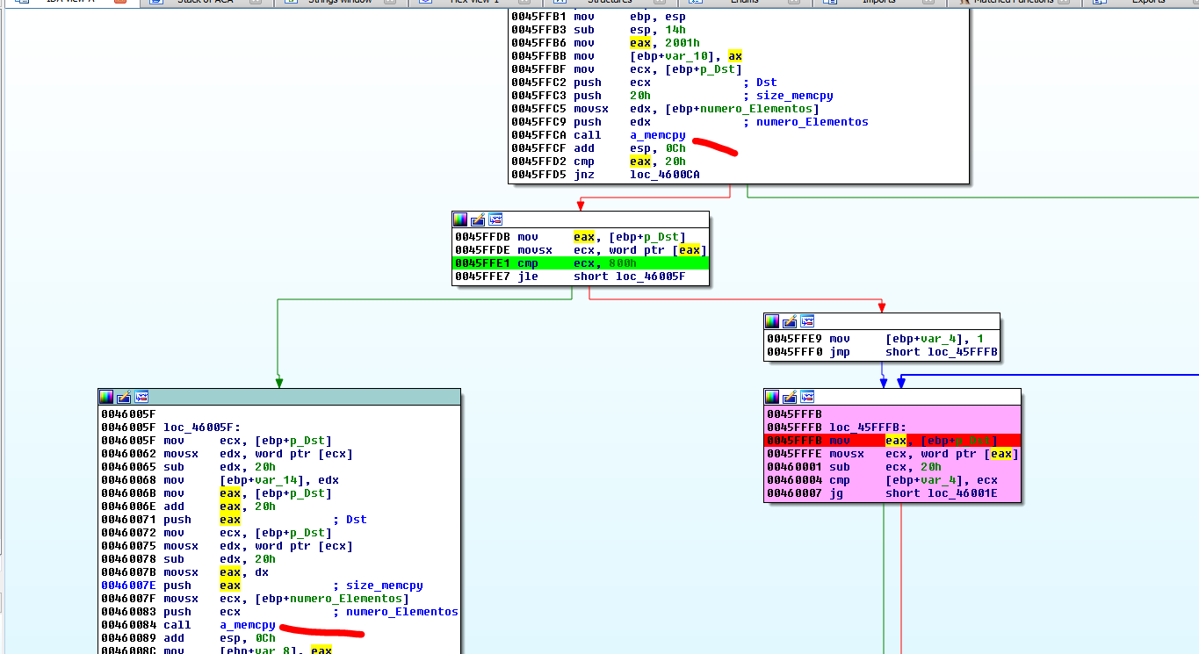Switch to the Strings window tab

338,2
